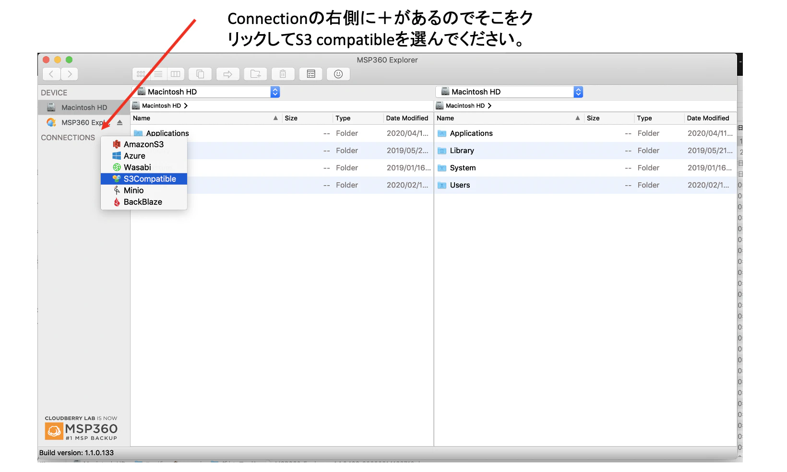Go back with the left arrow button

(x=51, y=74)
